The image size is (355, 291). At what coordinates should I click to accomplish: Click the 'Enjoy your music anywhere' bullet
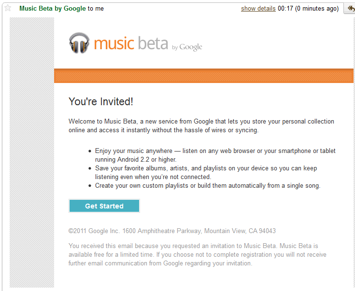click(215, 155)
